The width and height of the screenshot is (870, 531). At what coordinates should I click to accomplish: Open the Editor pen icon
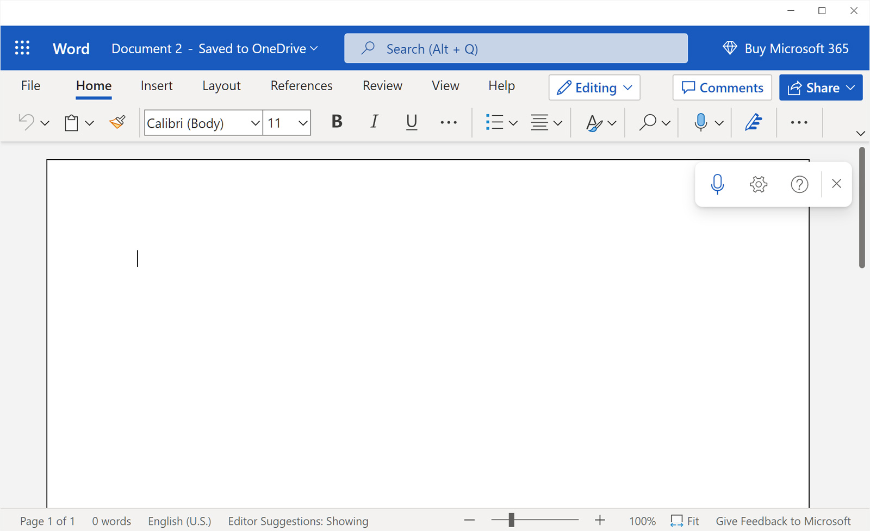[x=753, y=122]
